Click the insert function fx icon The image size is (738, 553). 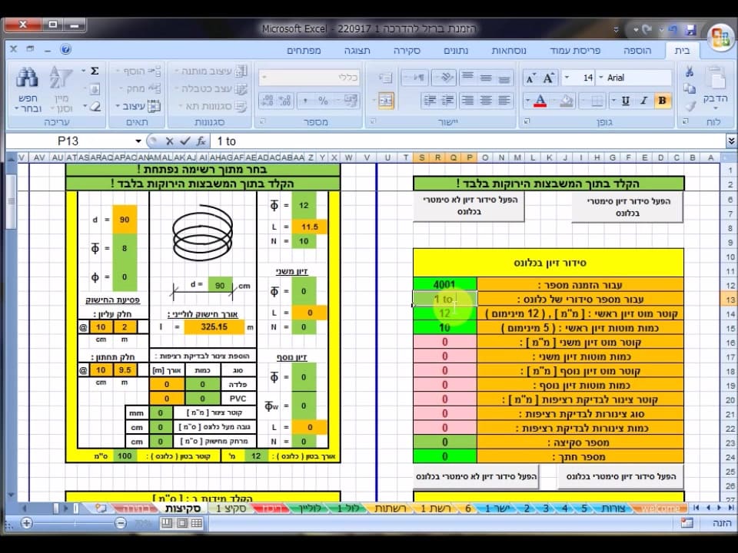click(x=201, y=141)
